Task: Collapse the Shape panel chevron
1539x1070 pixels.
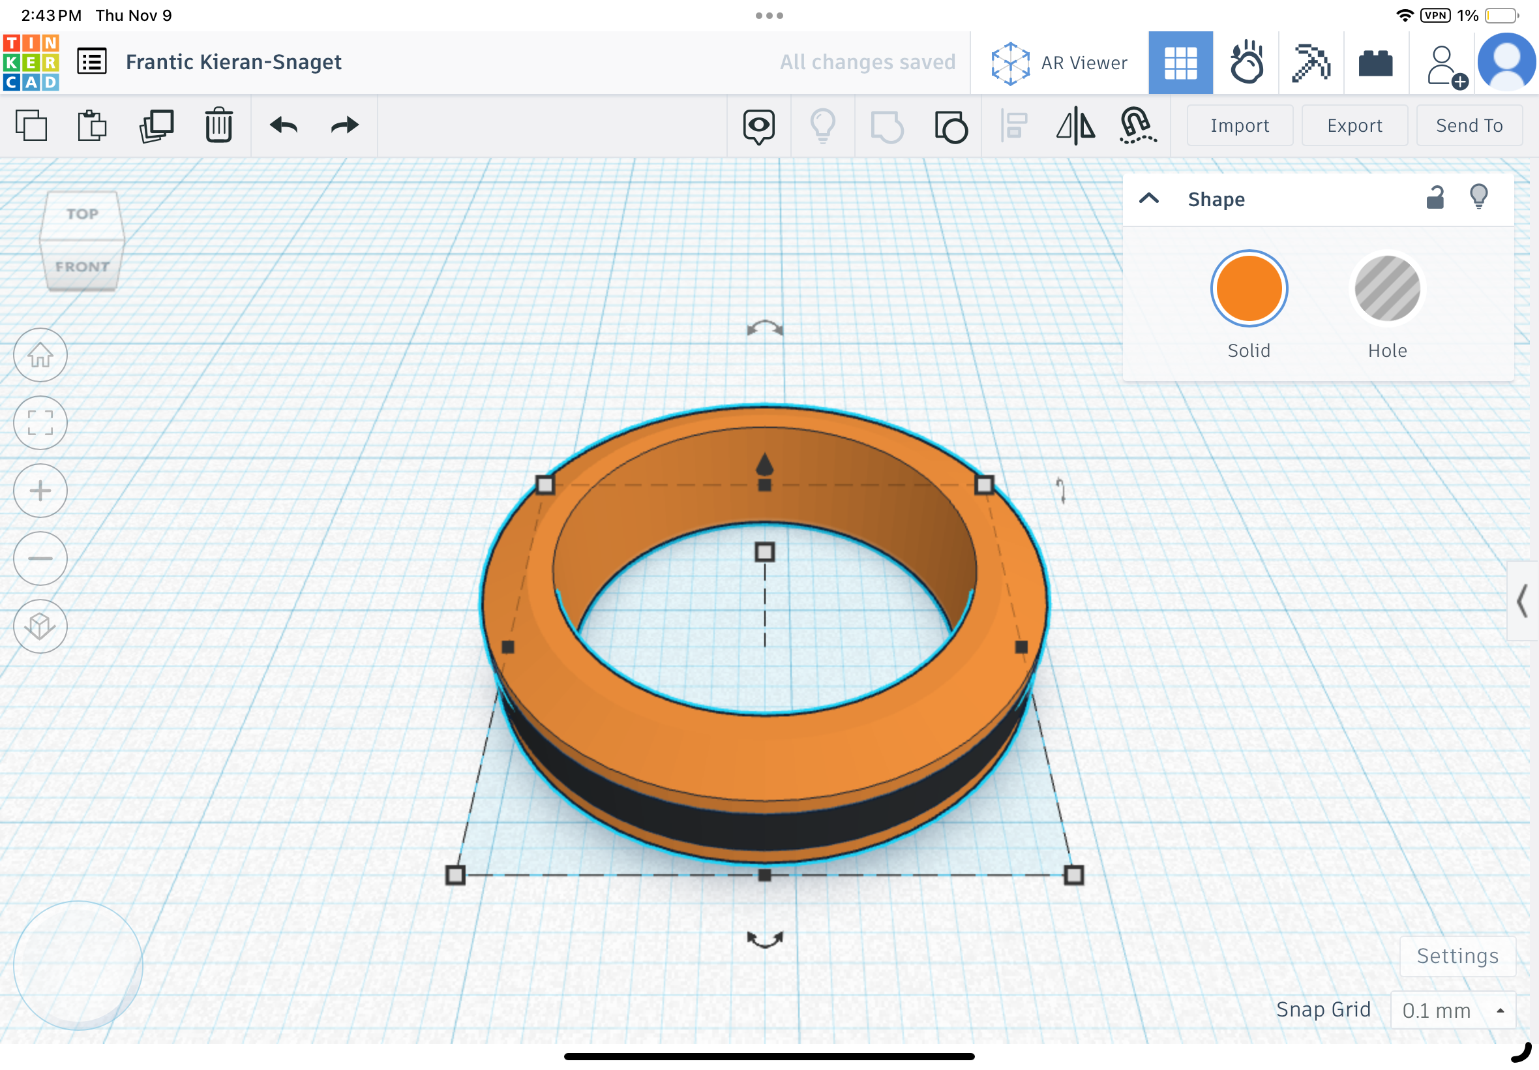Action: [1149, 198]
